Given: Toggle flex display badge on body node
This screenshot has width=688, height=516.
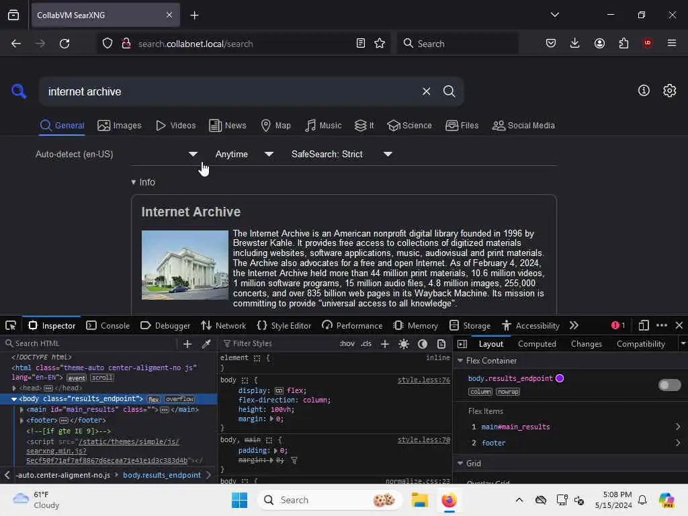Looking at the screenshot, I should (x=154, y=399).
